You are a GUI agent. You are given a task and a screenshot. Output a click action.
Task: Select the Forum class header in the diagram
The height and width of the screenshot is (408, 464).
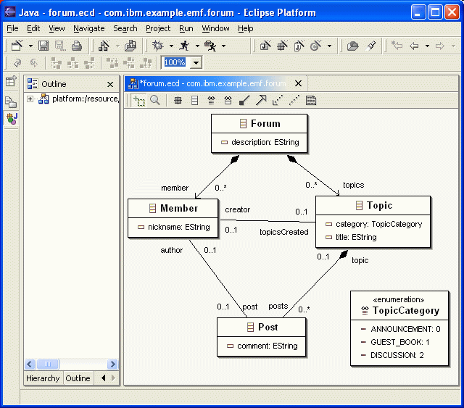tap(260, 124)
